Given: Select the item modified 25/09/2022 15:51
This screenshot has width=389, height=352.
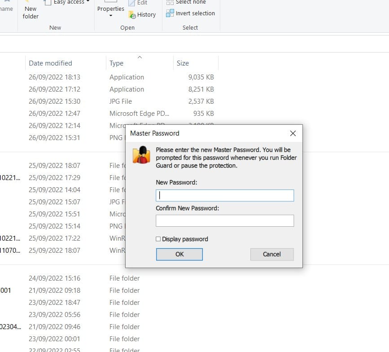Looking at the screenshot, I should pyautogui.click(x=62, y=214).
